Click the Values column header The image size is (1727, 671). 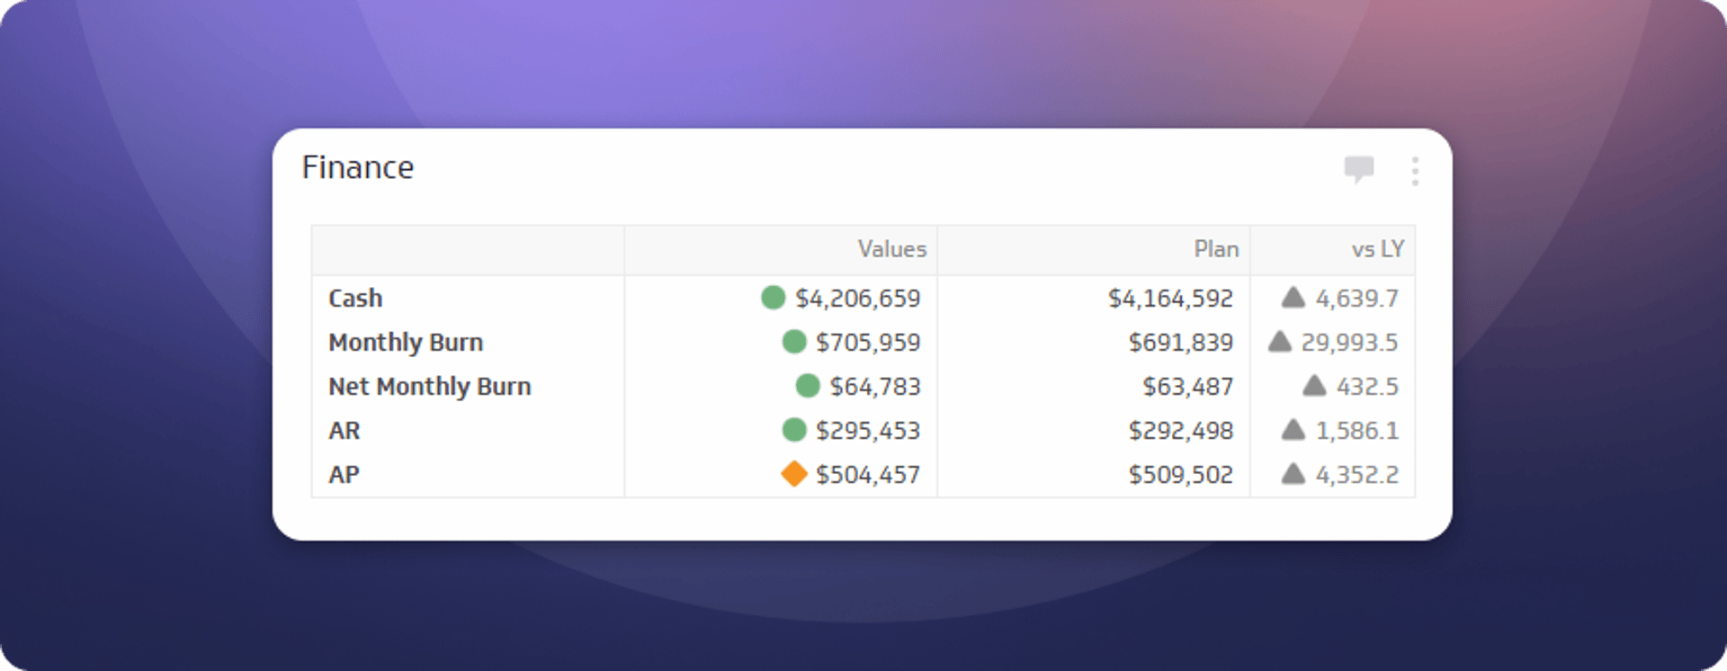pyautogui.click(x=890, y=249)
